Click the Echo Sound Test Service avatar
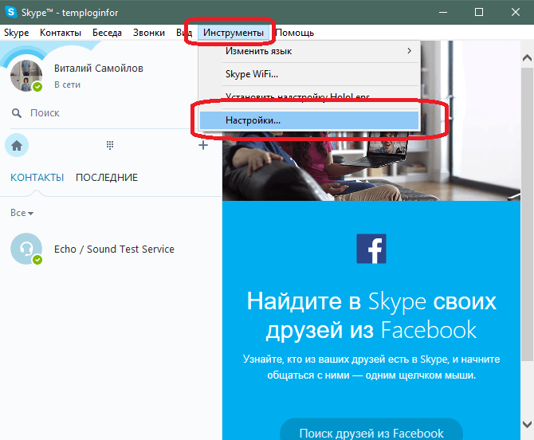This screenshot has height=440, width=534. coord(26,249)
